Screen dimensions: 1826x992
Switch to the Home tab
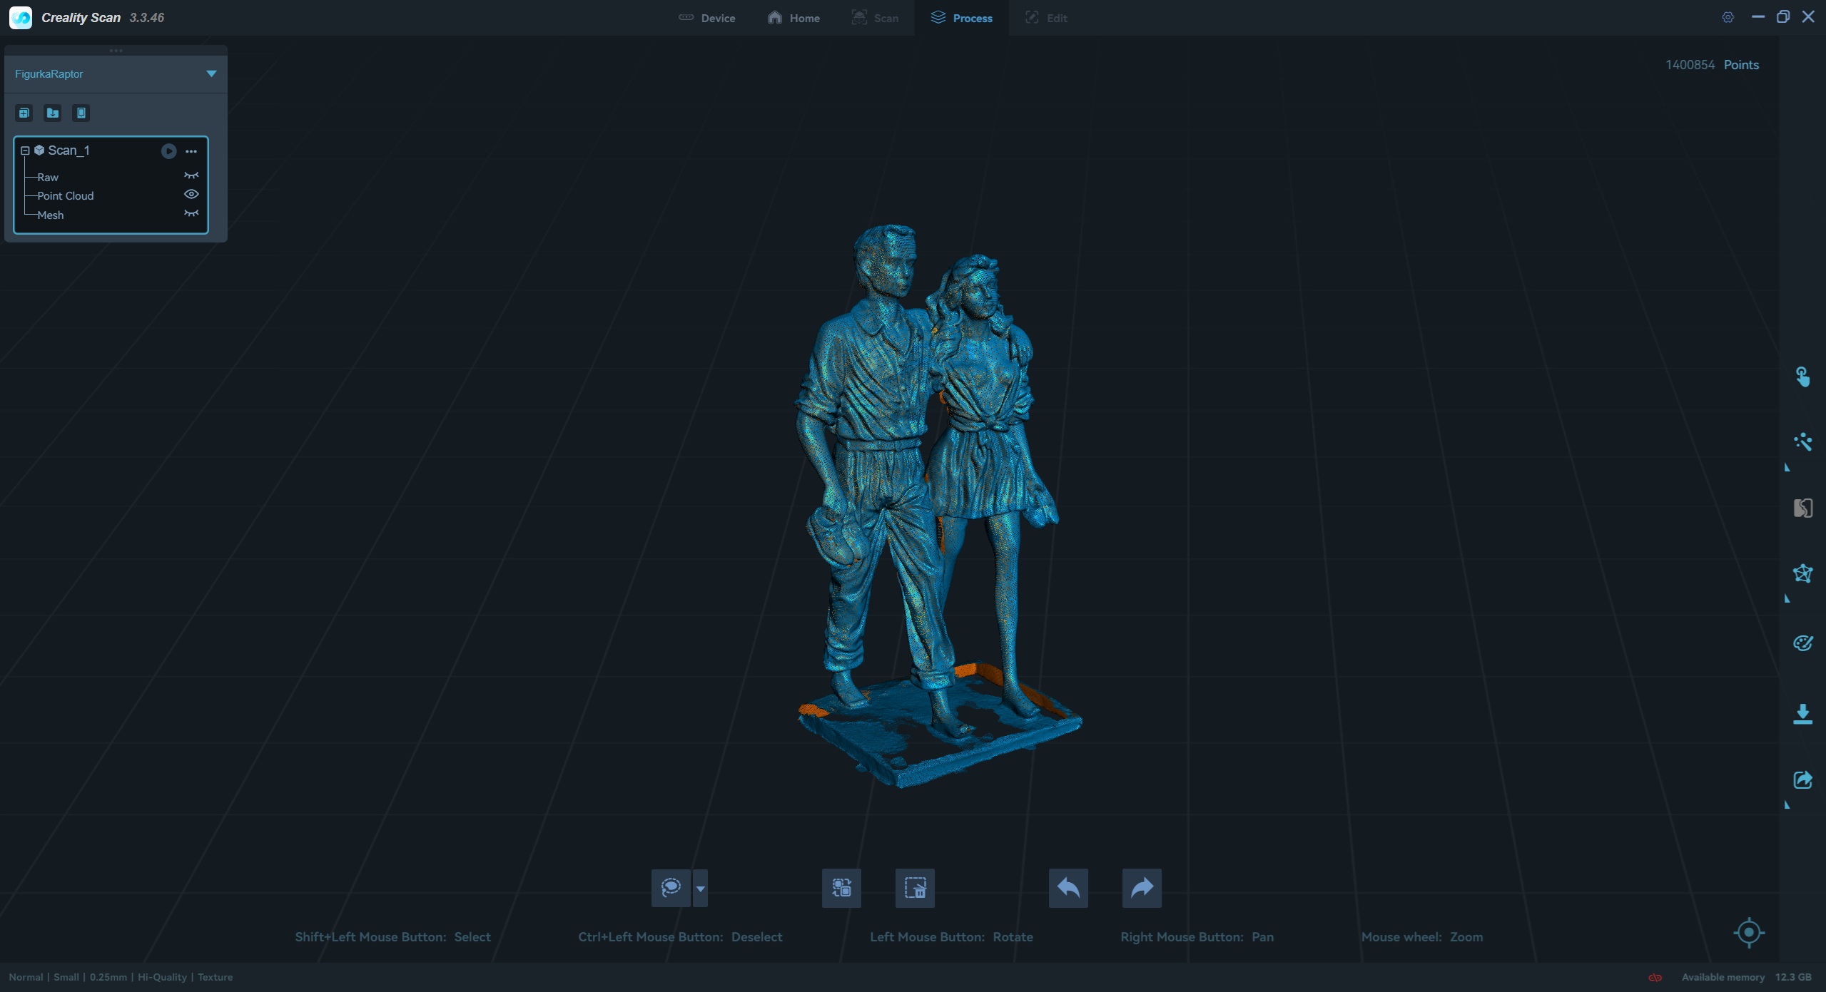tap(793, 18)
